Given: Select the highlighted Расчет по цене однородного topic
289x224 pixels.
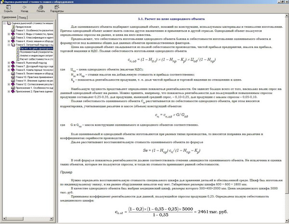Looking at the screenshot, I should click(37, 48).
